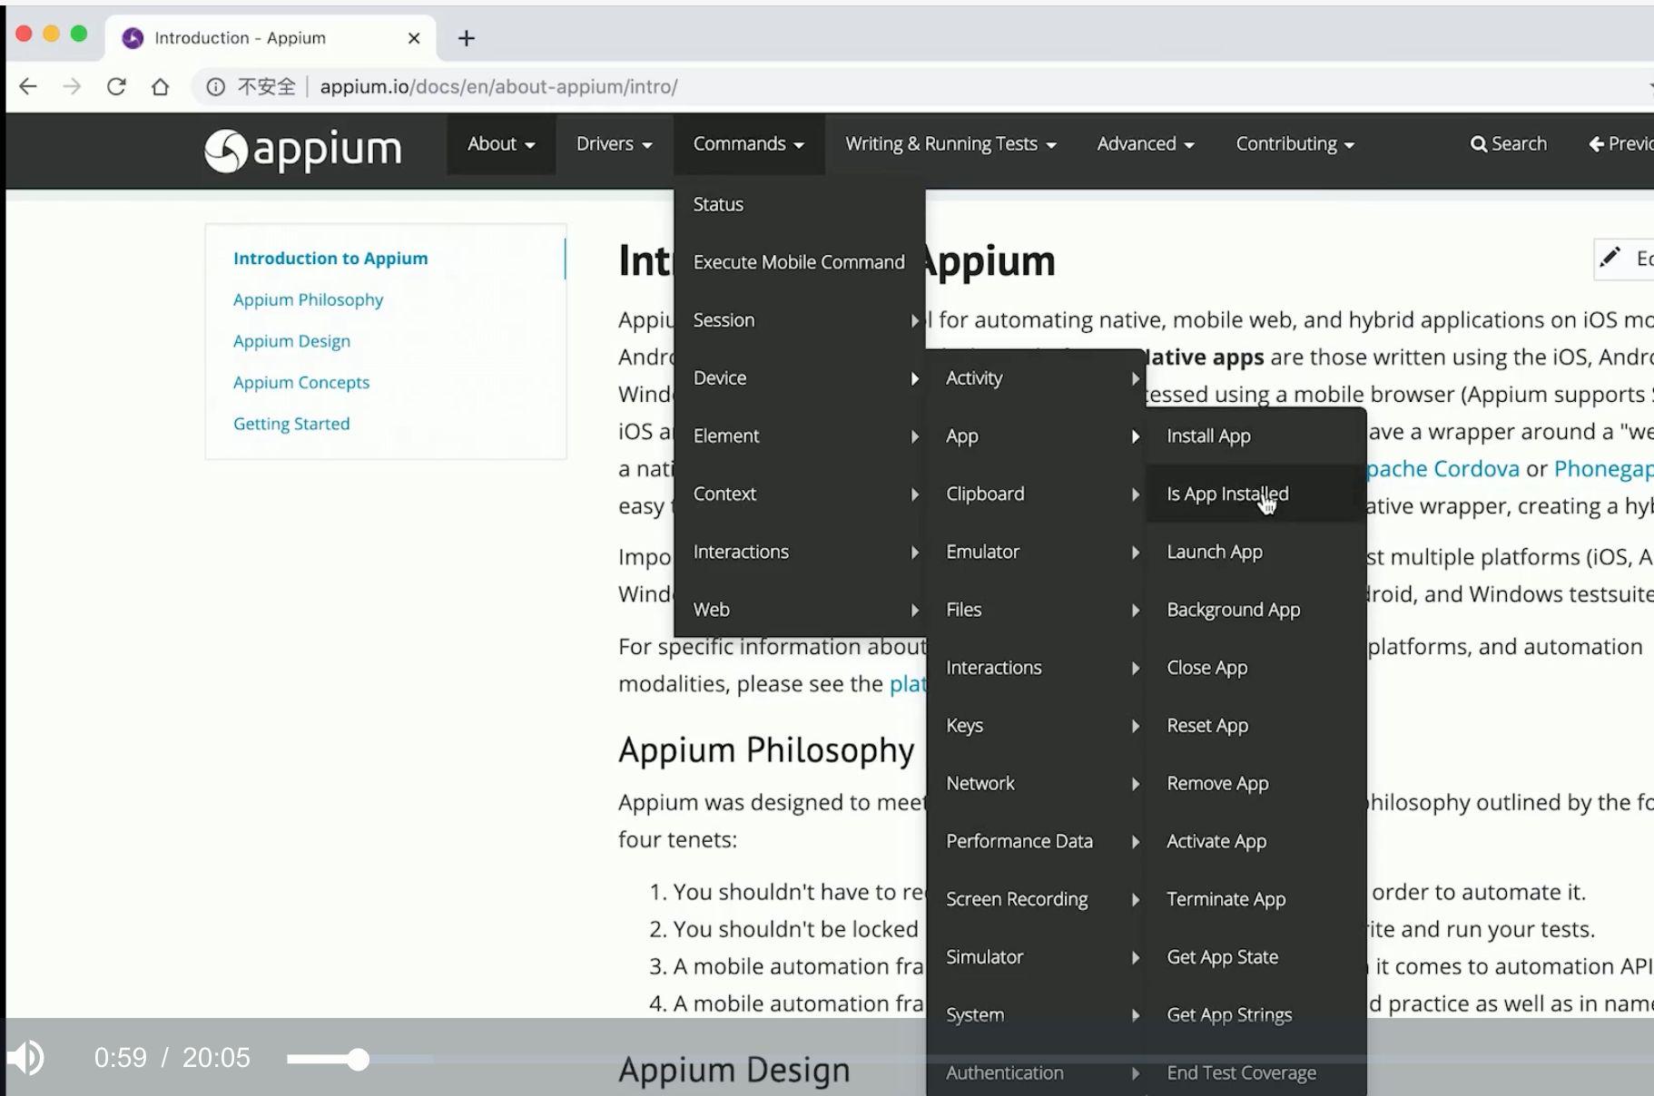
Task: Expand the Session submenu
Action: 800,320
